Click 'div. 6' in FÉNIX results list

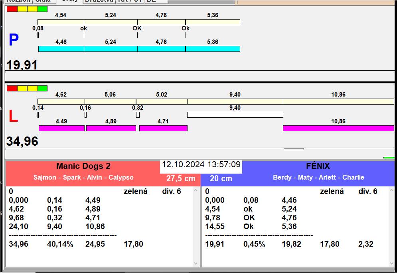point(367,192)
